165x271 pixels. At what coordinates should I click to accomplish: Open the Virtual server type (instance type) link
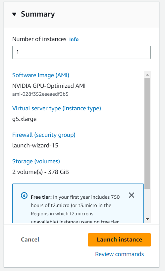click(57, 108)
